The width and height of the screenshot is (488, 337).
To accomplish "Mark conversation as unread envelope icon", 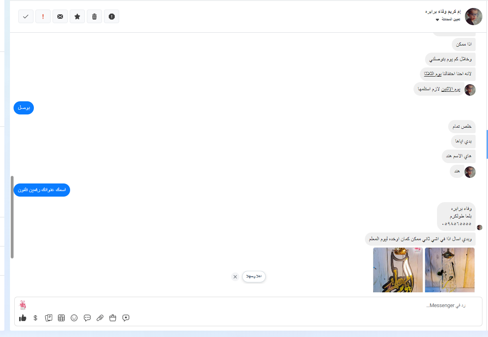I will [60, 16].
